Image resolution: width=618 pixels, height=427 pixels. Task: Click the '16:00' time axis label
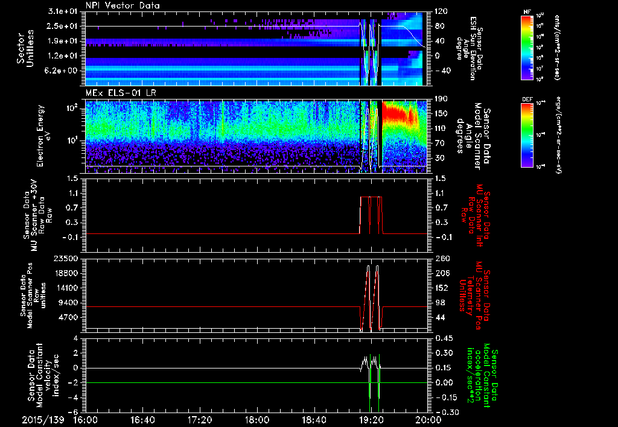click(x=86, y=420)
